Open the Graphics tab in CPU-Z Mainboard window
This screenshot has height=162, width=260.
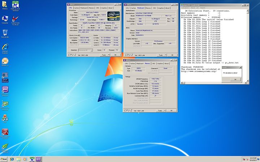[x=161, y=8]
